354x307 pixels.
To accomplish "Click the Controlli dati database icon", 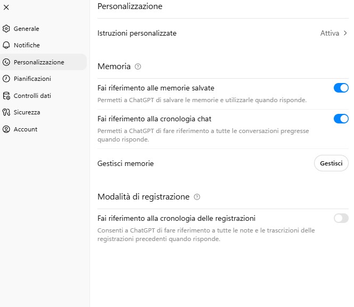I will 6,96.
